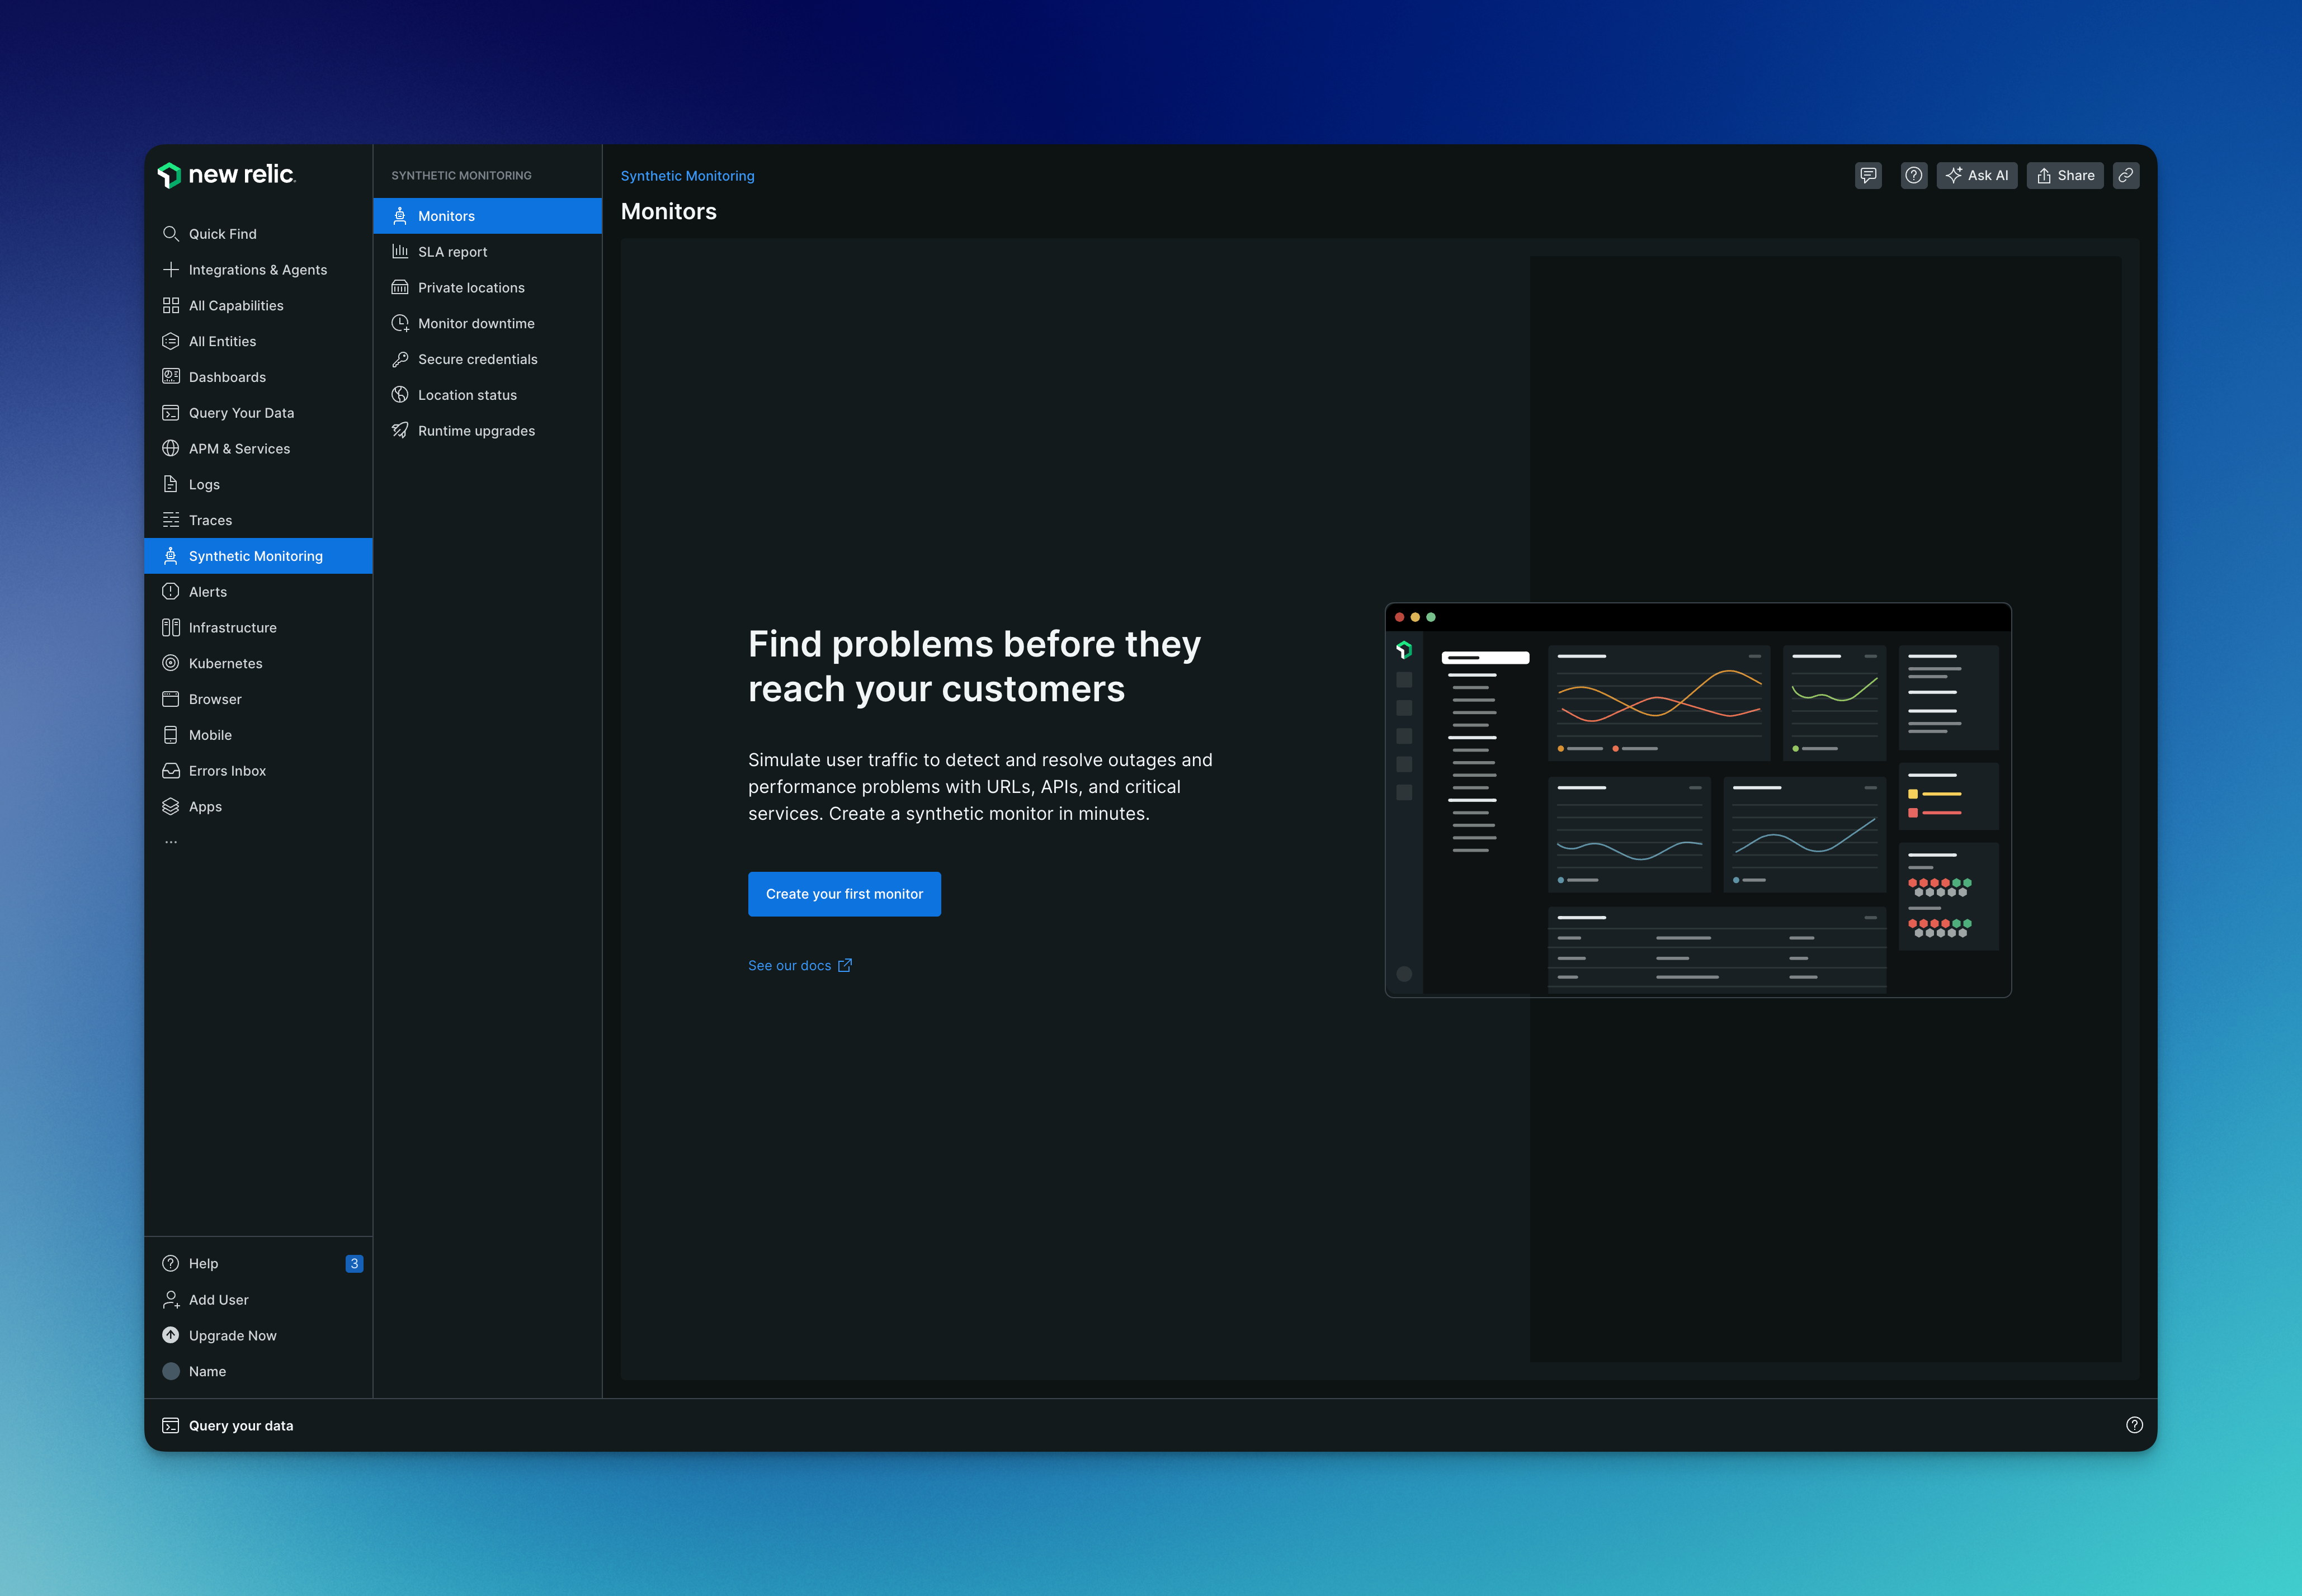Screen dimensions: 2302x1596
Task: Open the Name user account menu
Action: 207,1371
